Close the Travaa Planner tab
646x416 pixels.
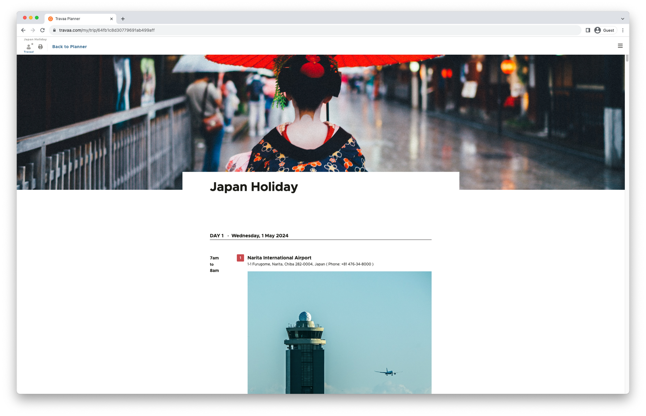pos(111,19)
